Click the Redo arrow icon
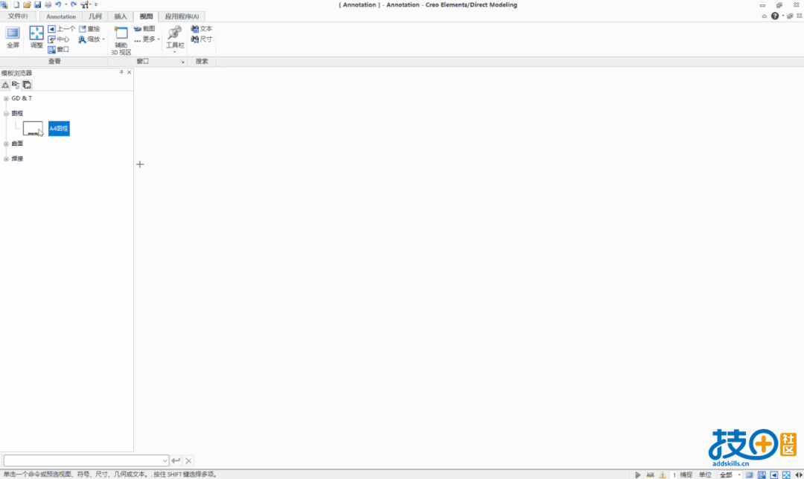This screenshot has width=804, height=479. (73, 4)
